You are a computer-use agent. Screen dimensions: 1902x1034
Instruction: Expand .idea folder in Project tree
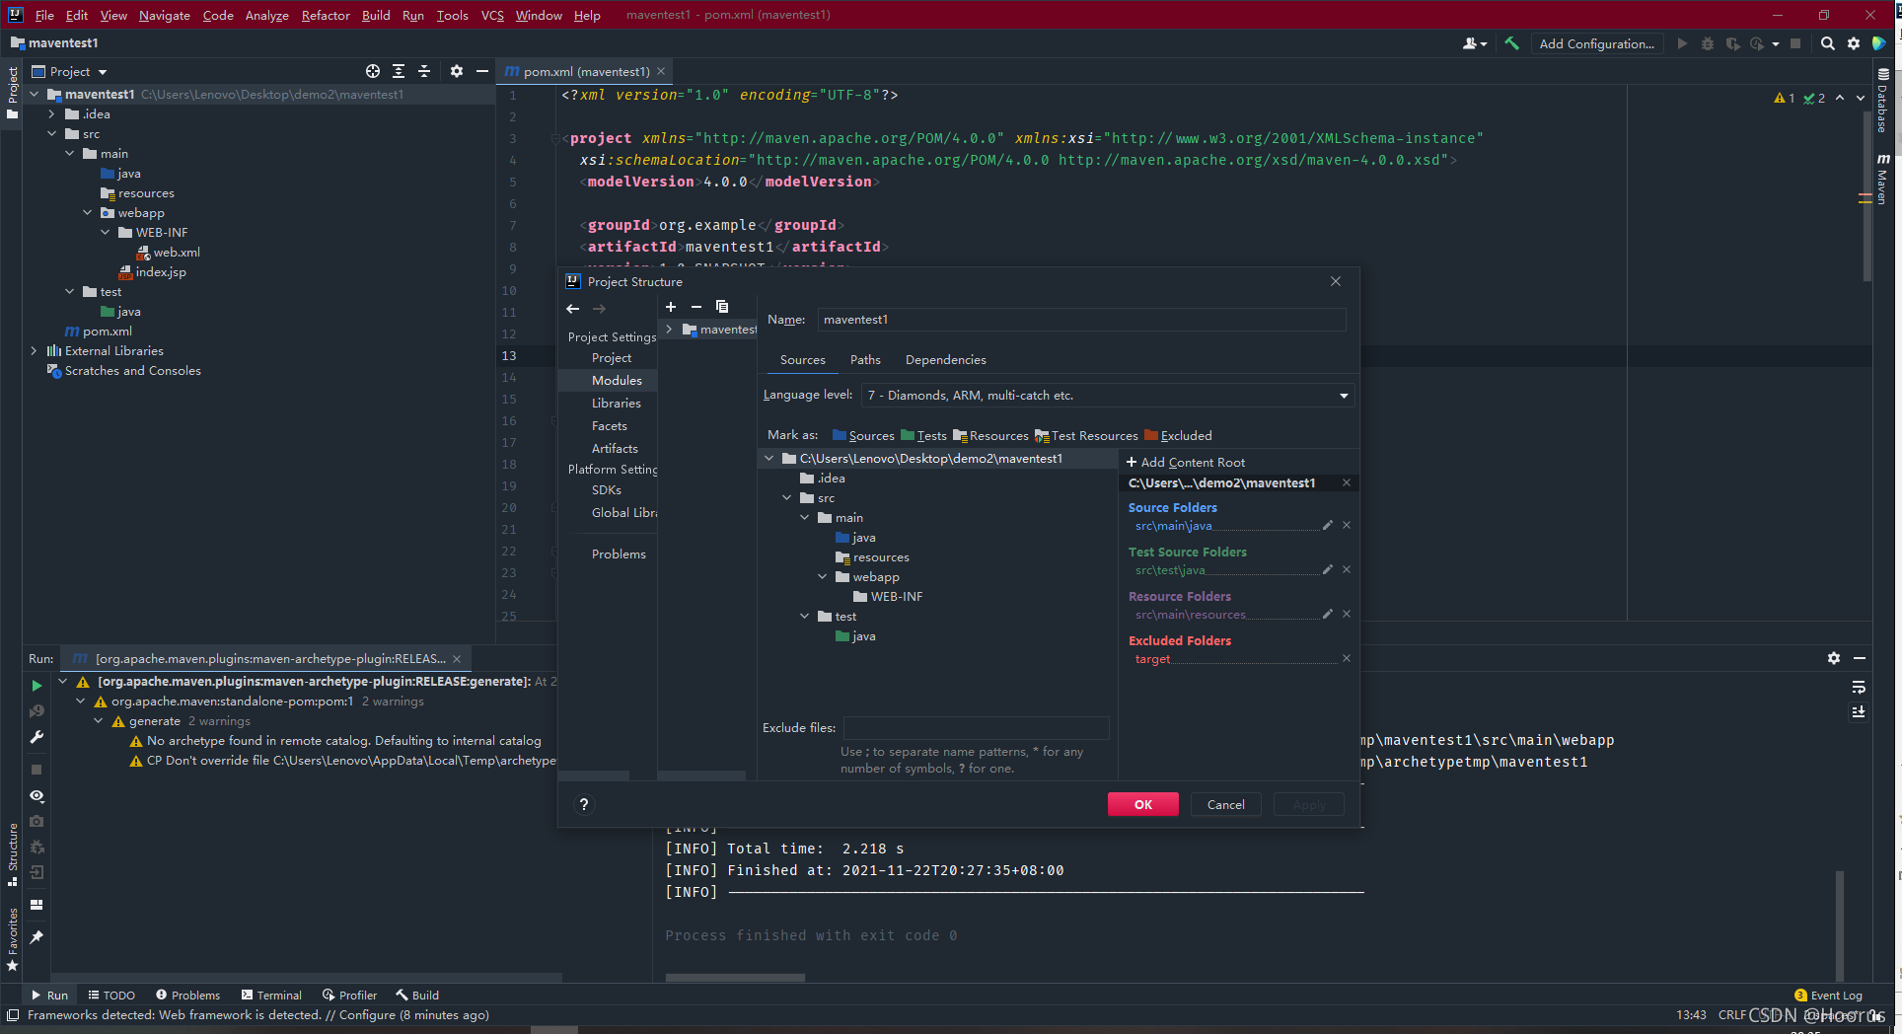(x=51, y=114)
